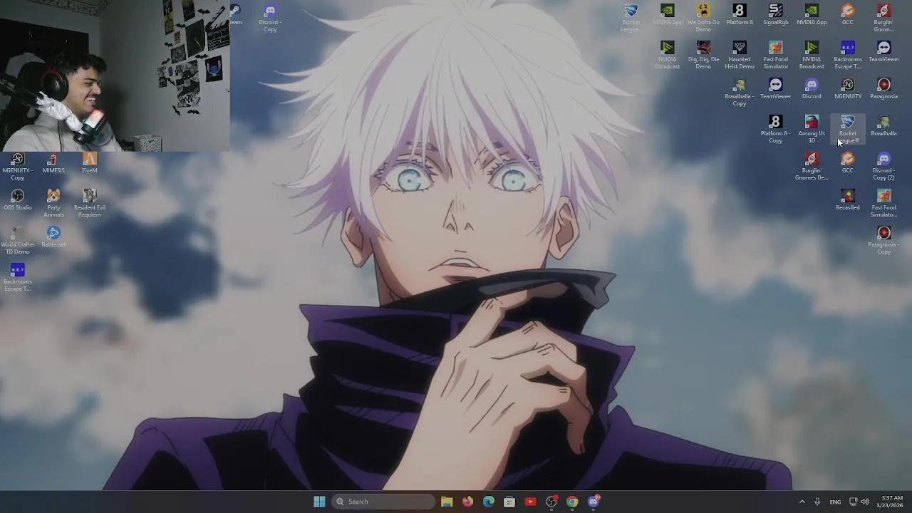Launch Microsoft Edge from the taskbar
This screenshot has width=912, height=513.
tap(489, 502)
